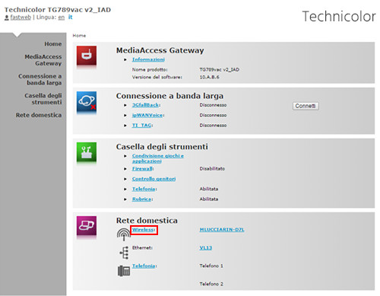Open the 3GfallBack connection link

point(146,105)
